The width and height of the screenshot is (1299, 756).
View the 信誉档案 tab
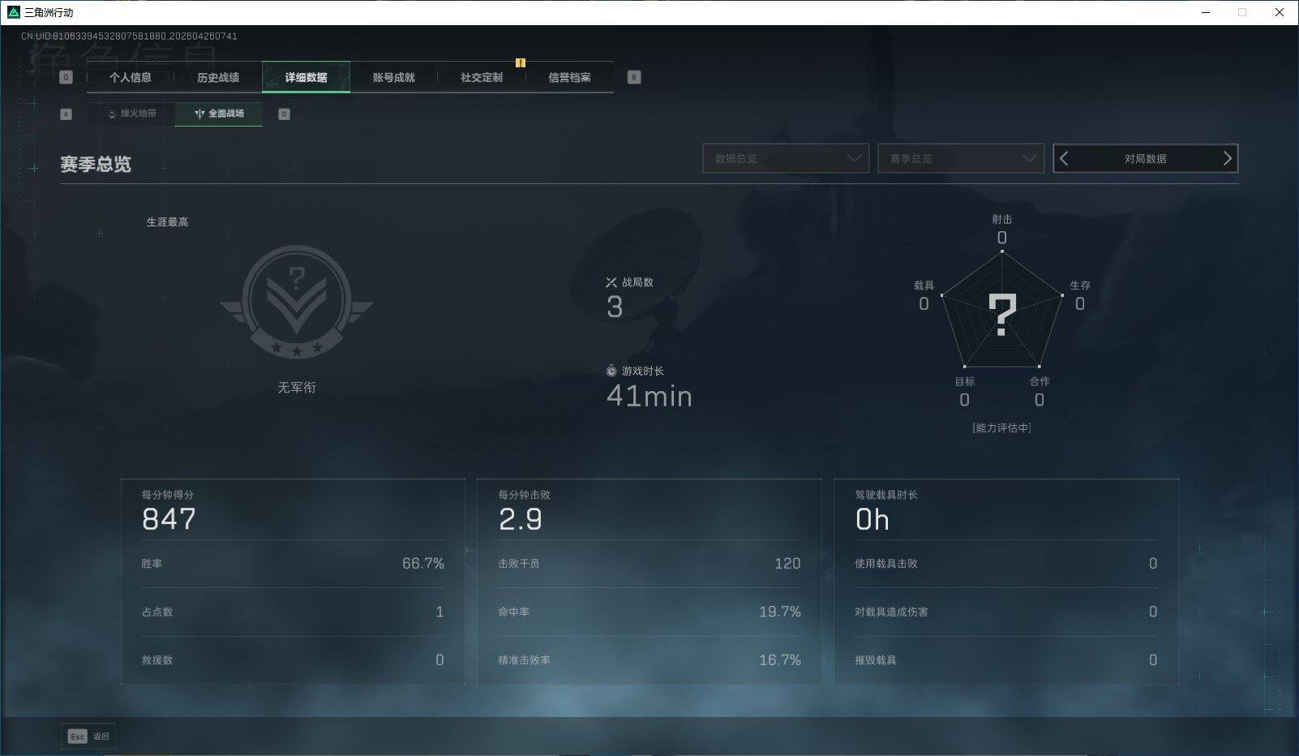click(x=569, y=78)
